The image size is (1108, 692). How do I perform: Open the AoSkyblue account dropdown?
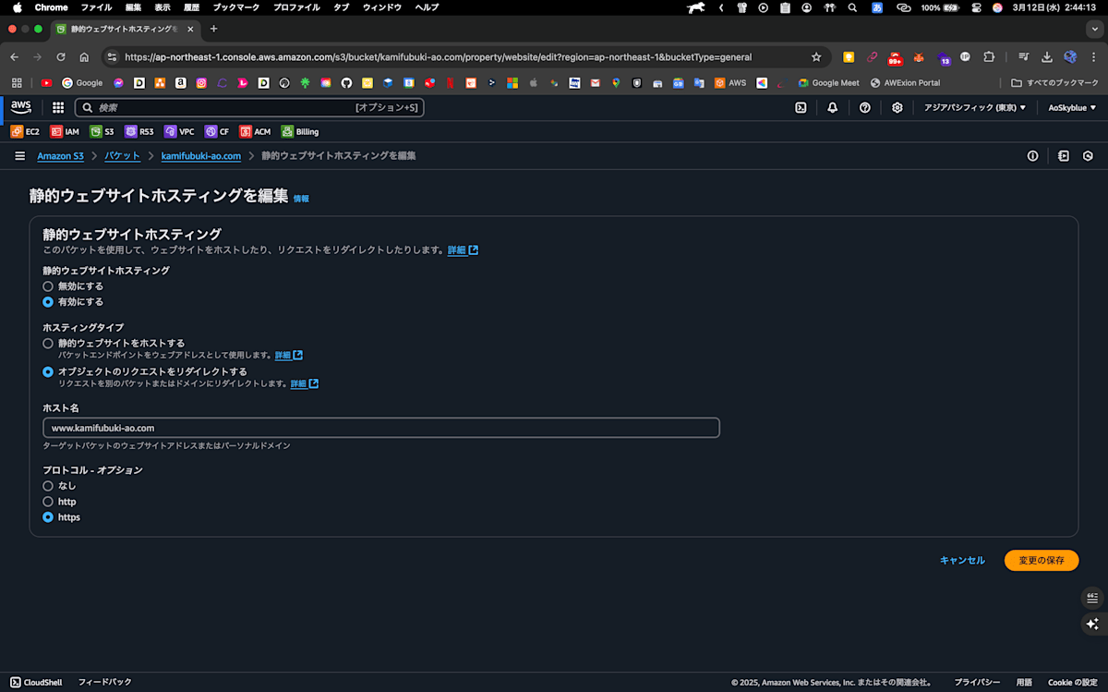[1071, 107]
